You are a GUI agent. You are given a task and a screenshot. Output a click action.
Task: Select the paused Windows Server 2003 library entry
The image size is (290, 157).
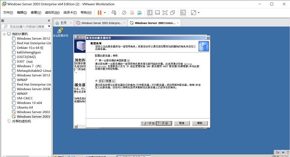click(x=34, y=112)
